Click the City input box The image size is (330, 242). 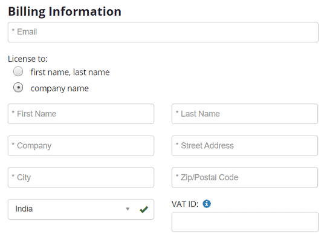(81, 177)
